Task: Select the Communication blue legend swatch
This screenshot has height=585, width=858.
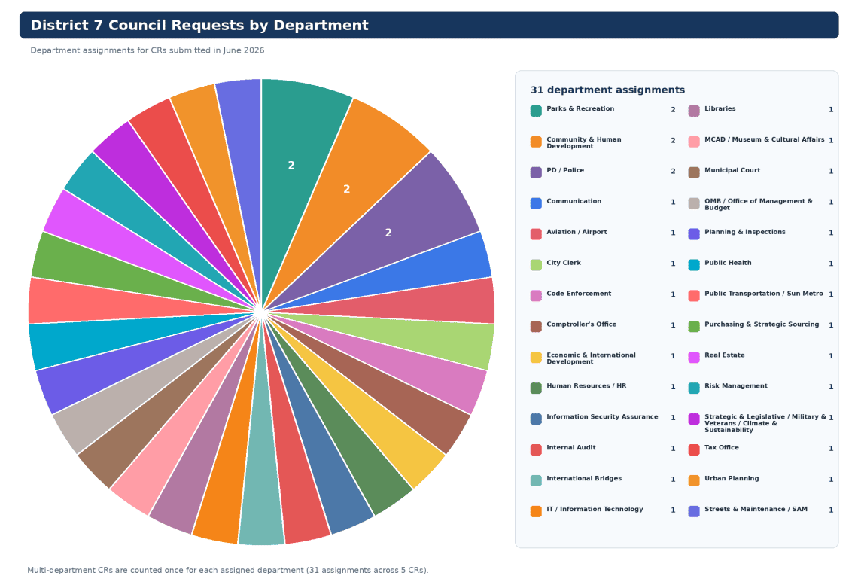Action: click(536, 203)
